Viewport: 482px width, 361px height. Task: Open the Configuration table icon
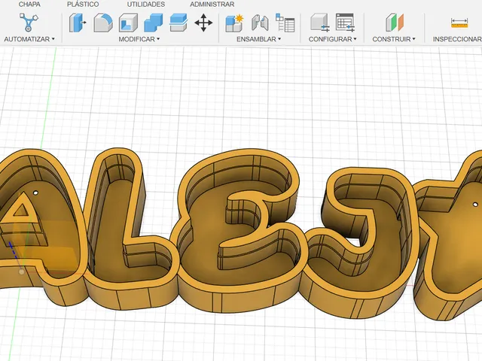tap(345, 23)
